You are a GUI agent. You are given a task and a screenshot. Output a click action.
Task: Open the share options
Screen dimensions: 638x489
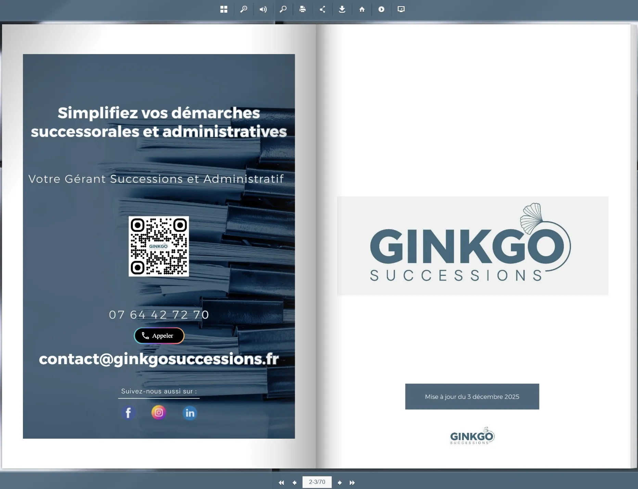tap(322, 9)
